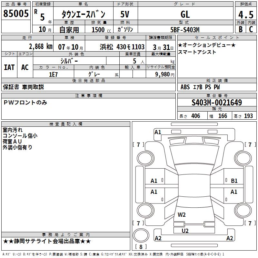Click inspector note 室内汚れ
This screenshot has width=258, height=258.
[x=13, y=130]
